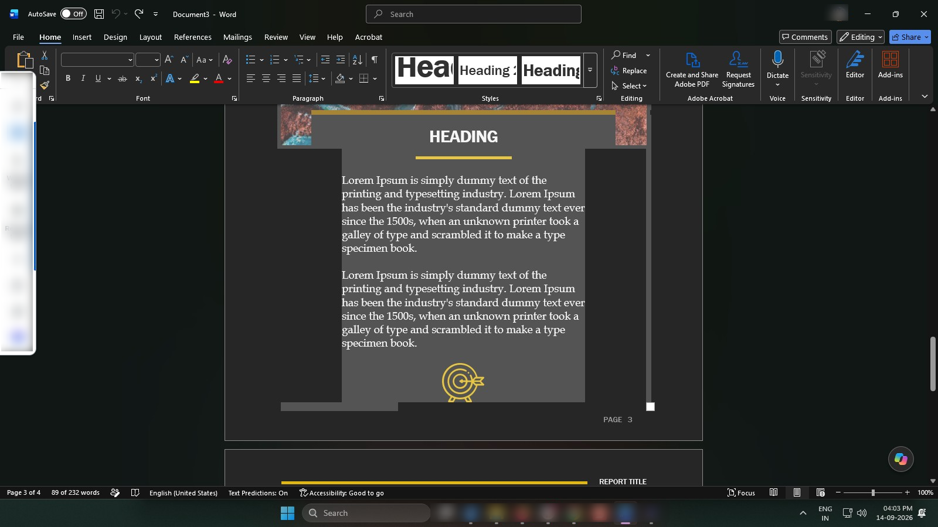
Task: Toggle Show/Hide paragraph marks
Action: click(x=375, y=60)
